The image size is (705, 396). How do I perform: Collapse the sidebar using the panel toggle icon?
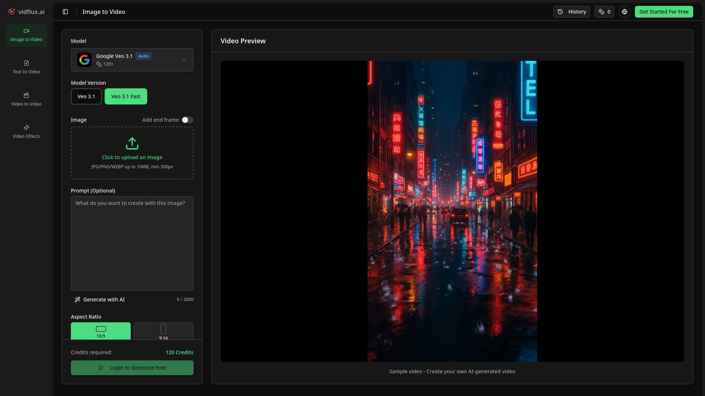click(66, 12)
